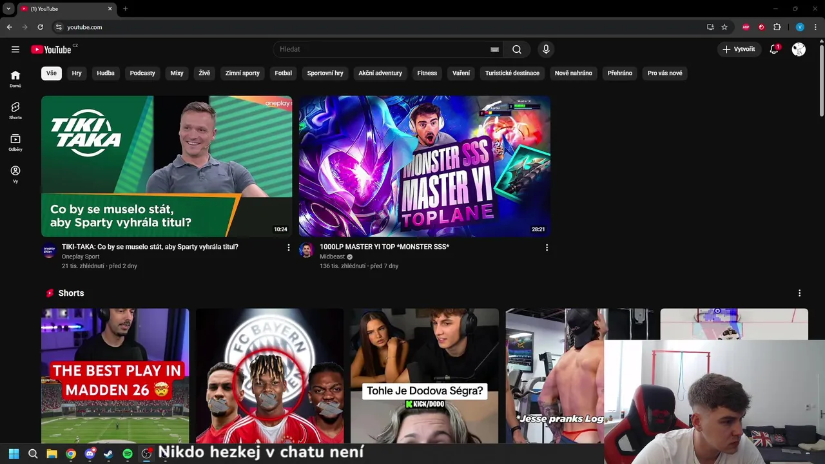Viewport: 825px width, 464px height.
Task: Open the Adblock Plus extension
Action: click(x=746, y=27)
